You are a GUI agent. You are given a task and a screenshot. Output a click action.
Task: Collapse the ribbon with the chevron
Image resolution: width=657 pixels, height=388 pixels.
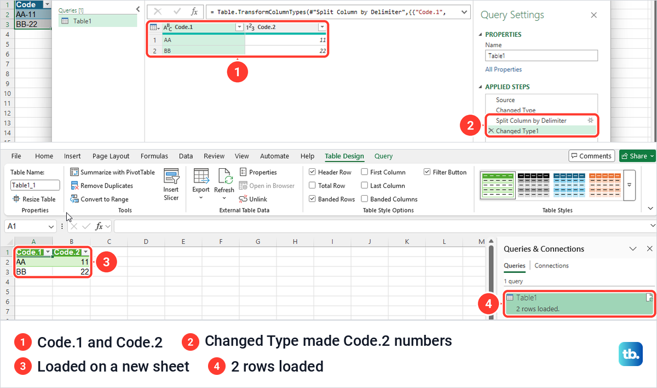(650, 208)
